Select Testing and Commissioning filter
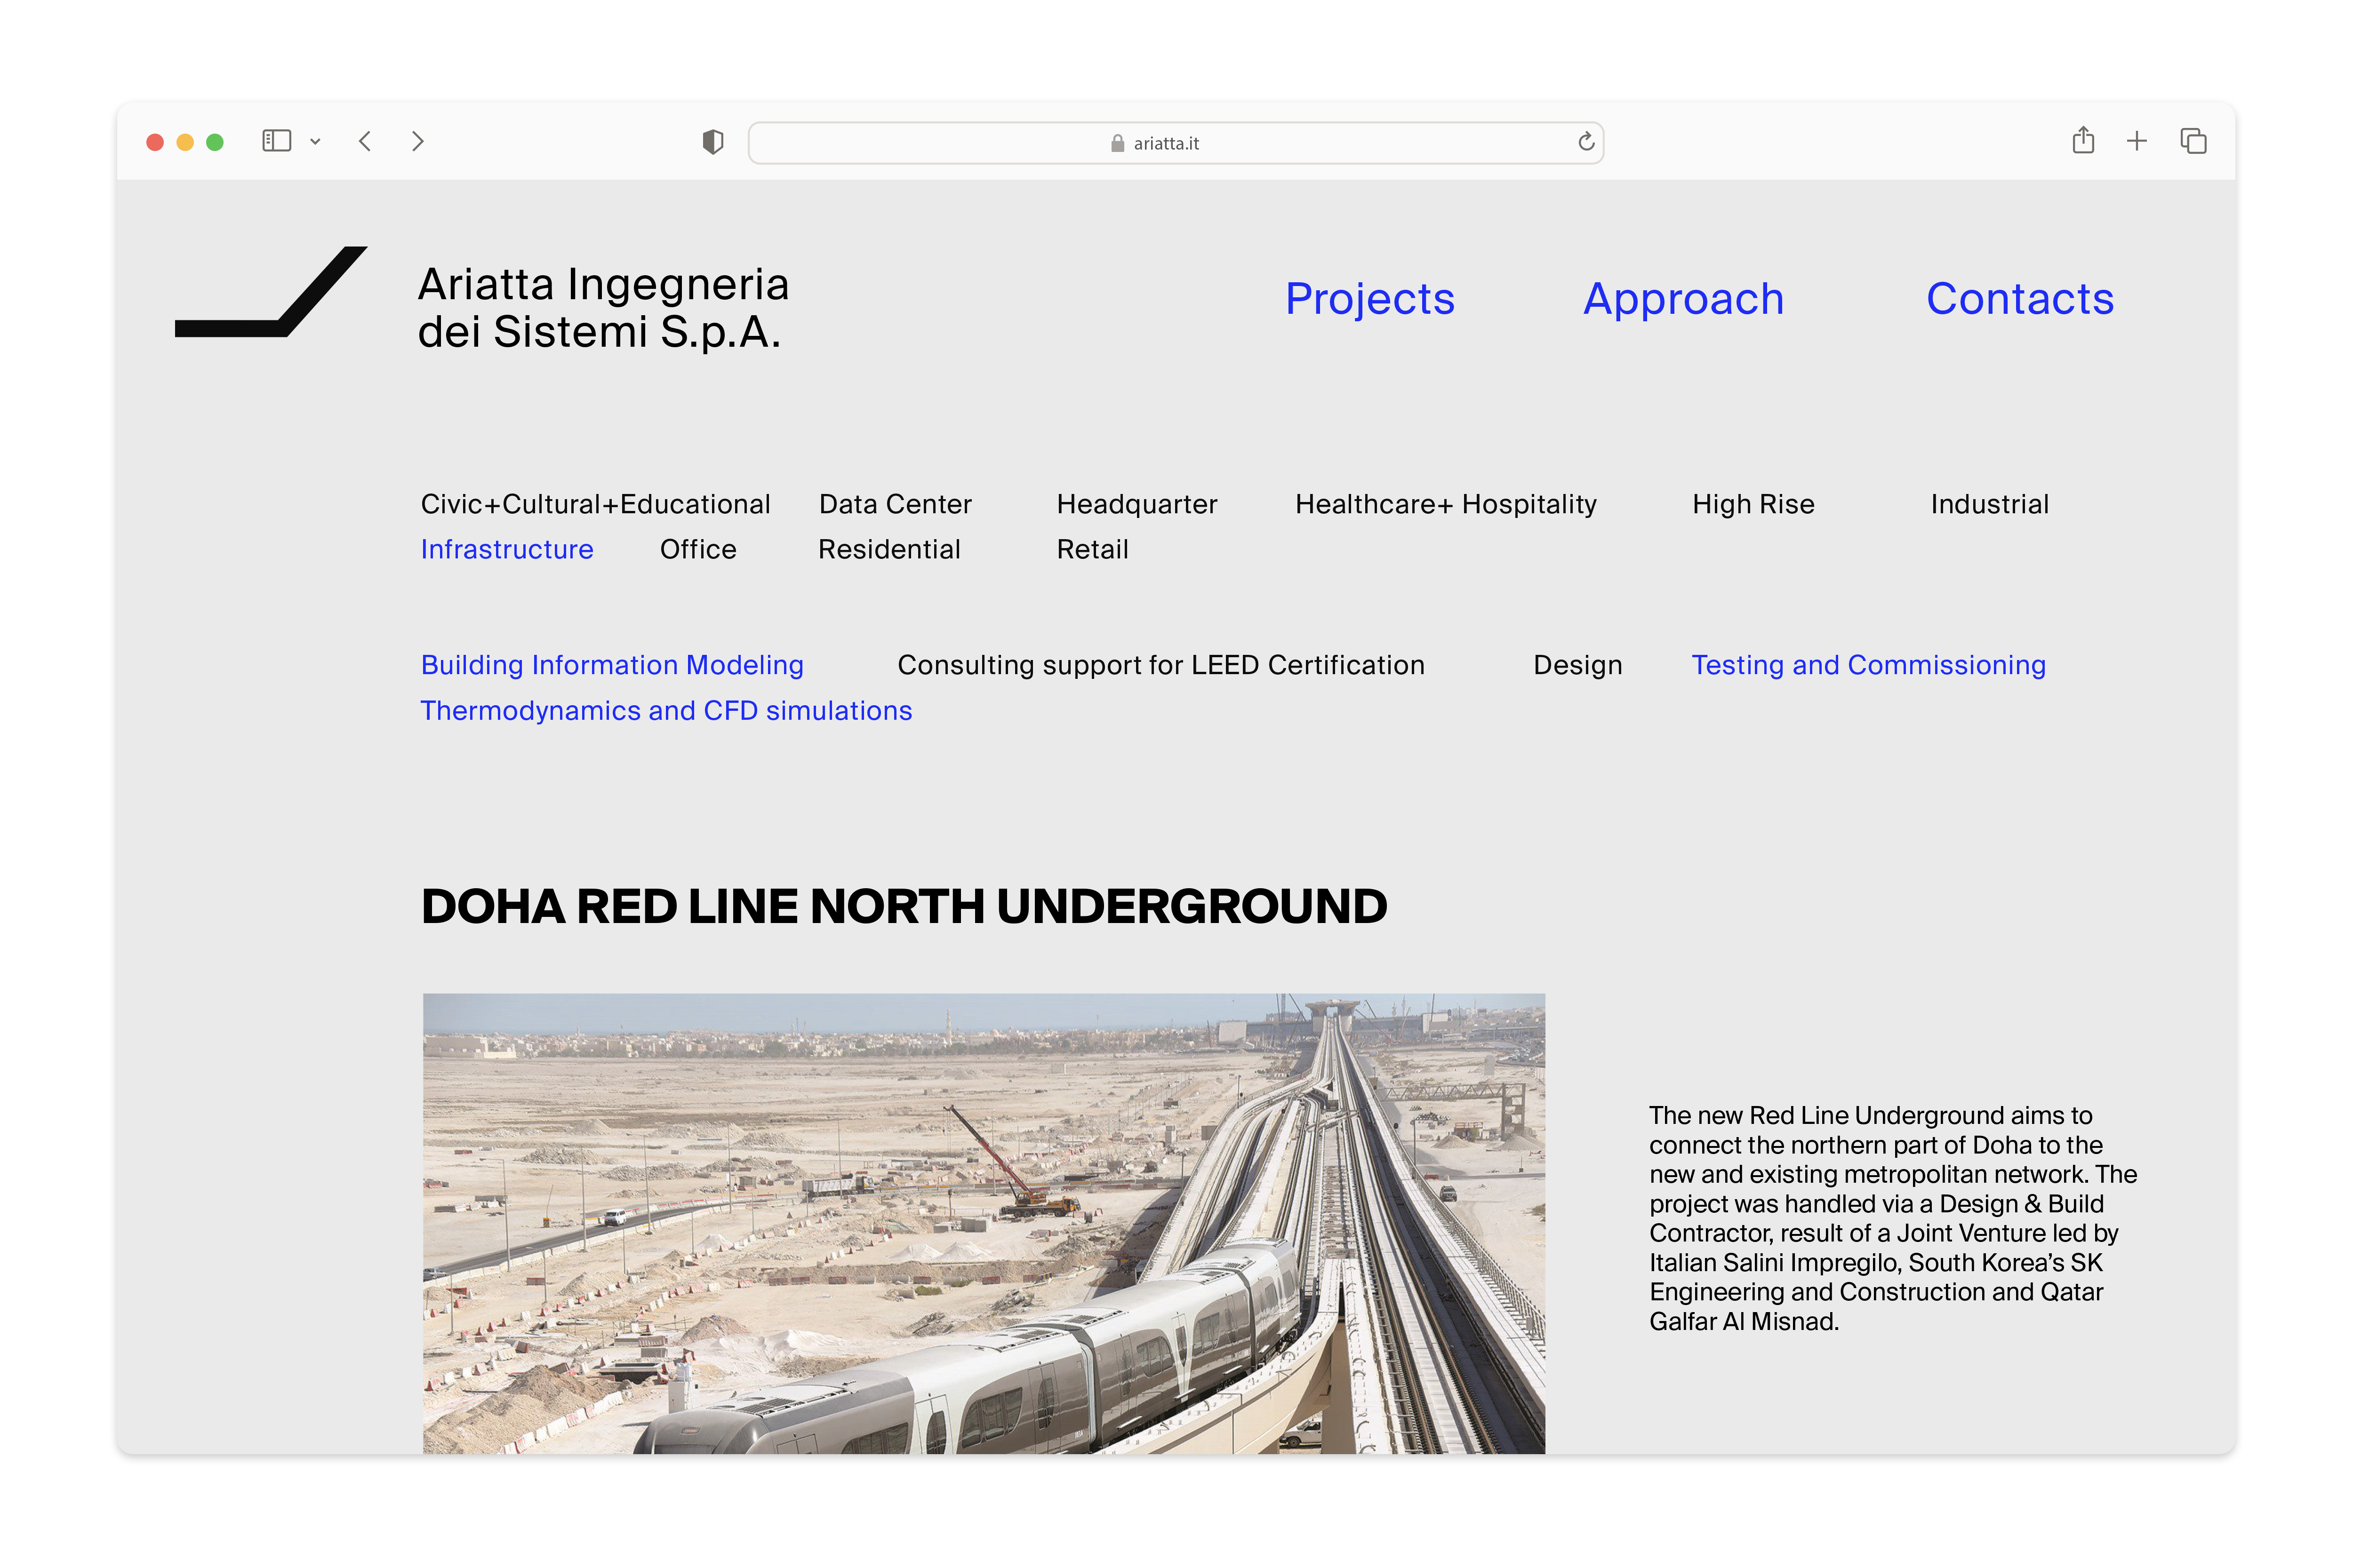Viewport: 2353px width, 1568px height. [1868, 665]
